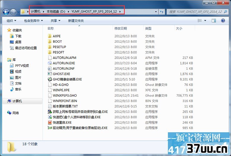Click the magnifier search icon
Viewport: 231px width, 156px height.
coord(225,12)
